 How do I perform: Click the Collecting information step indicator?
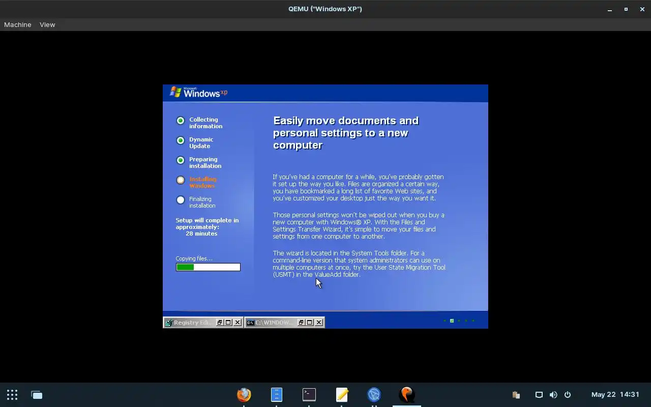[180, 121]
